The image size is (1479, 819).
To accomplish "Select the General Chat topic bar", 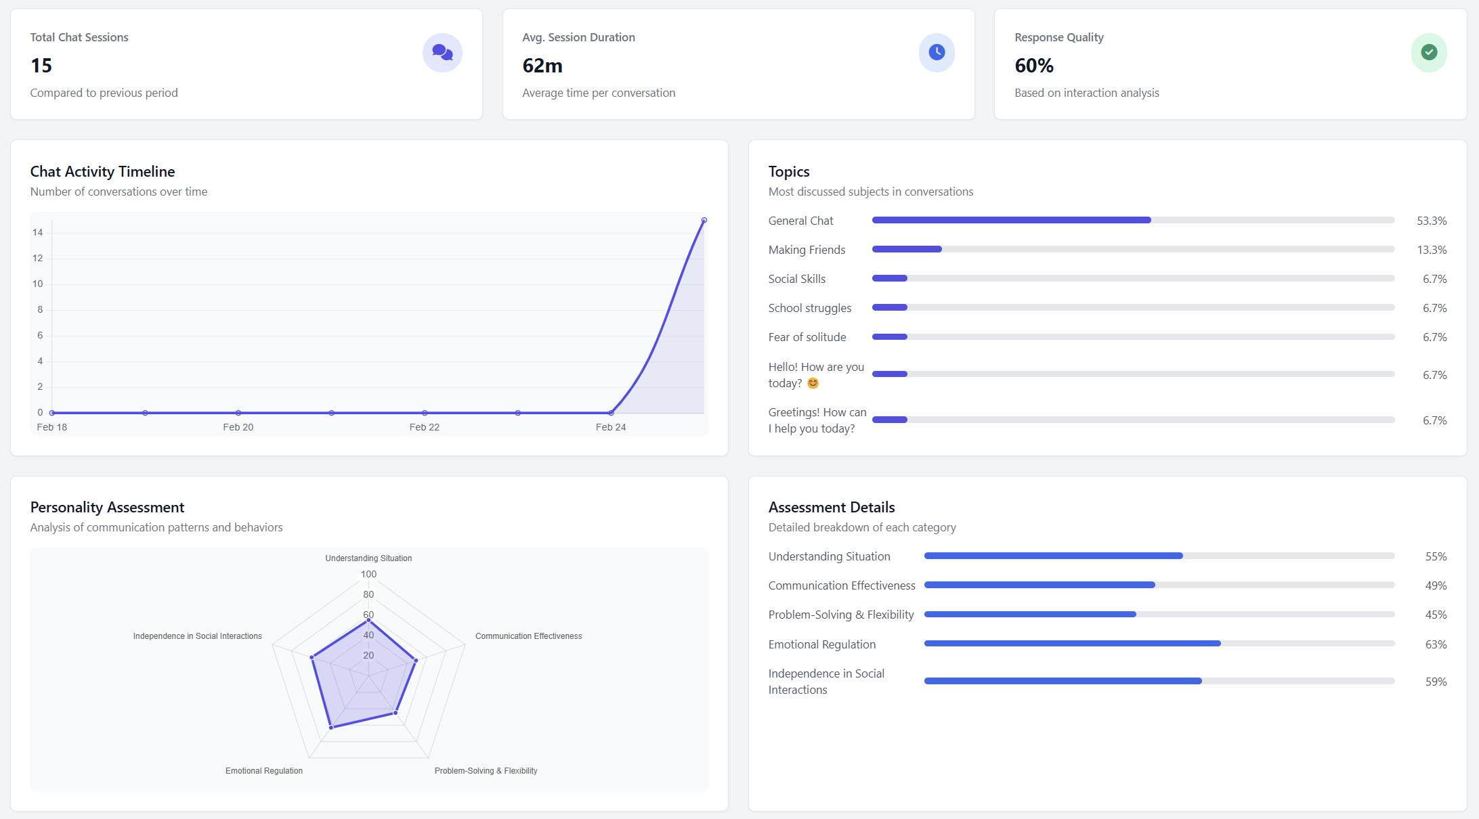I will click(x=1012, y=220).
